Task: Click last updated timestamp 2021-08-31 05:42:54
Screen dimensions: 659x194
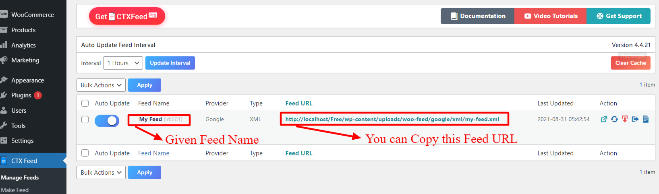Action: tap(564, 120)
